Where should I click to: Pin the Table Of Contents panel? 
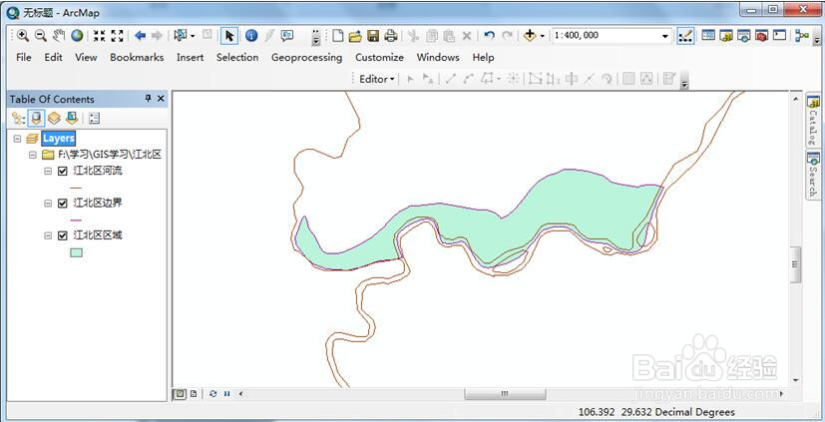[x=149, y=99]
